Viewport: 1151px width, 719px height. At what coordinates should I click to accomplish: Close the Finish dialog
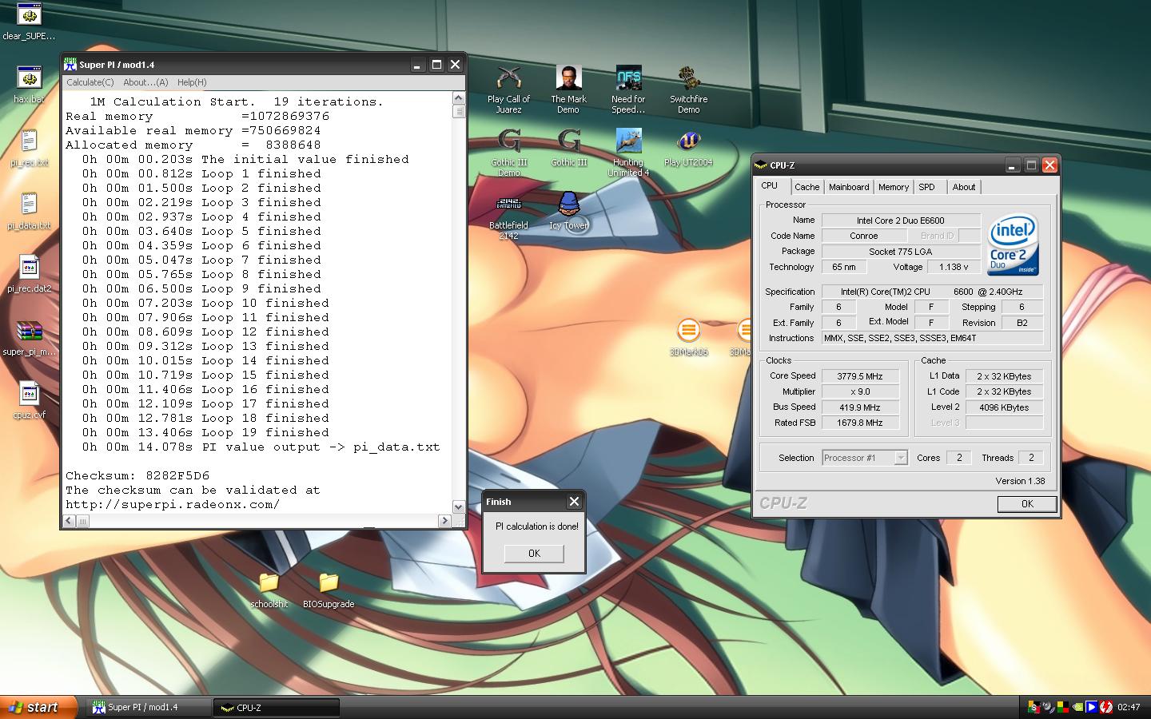coord(574,502)
